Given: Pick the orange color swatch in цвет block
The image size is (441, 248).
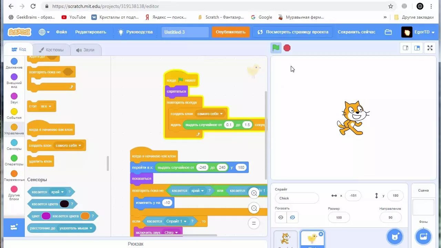Looking at the screenshot, I should tap(85, 216).
